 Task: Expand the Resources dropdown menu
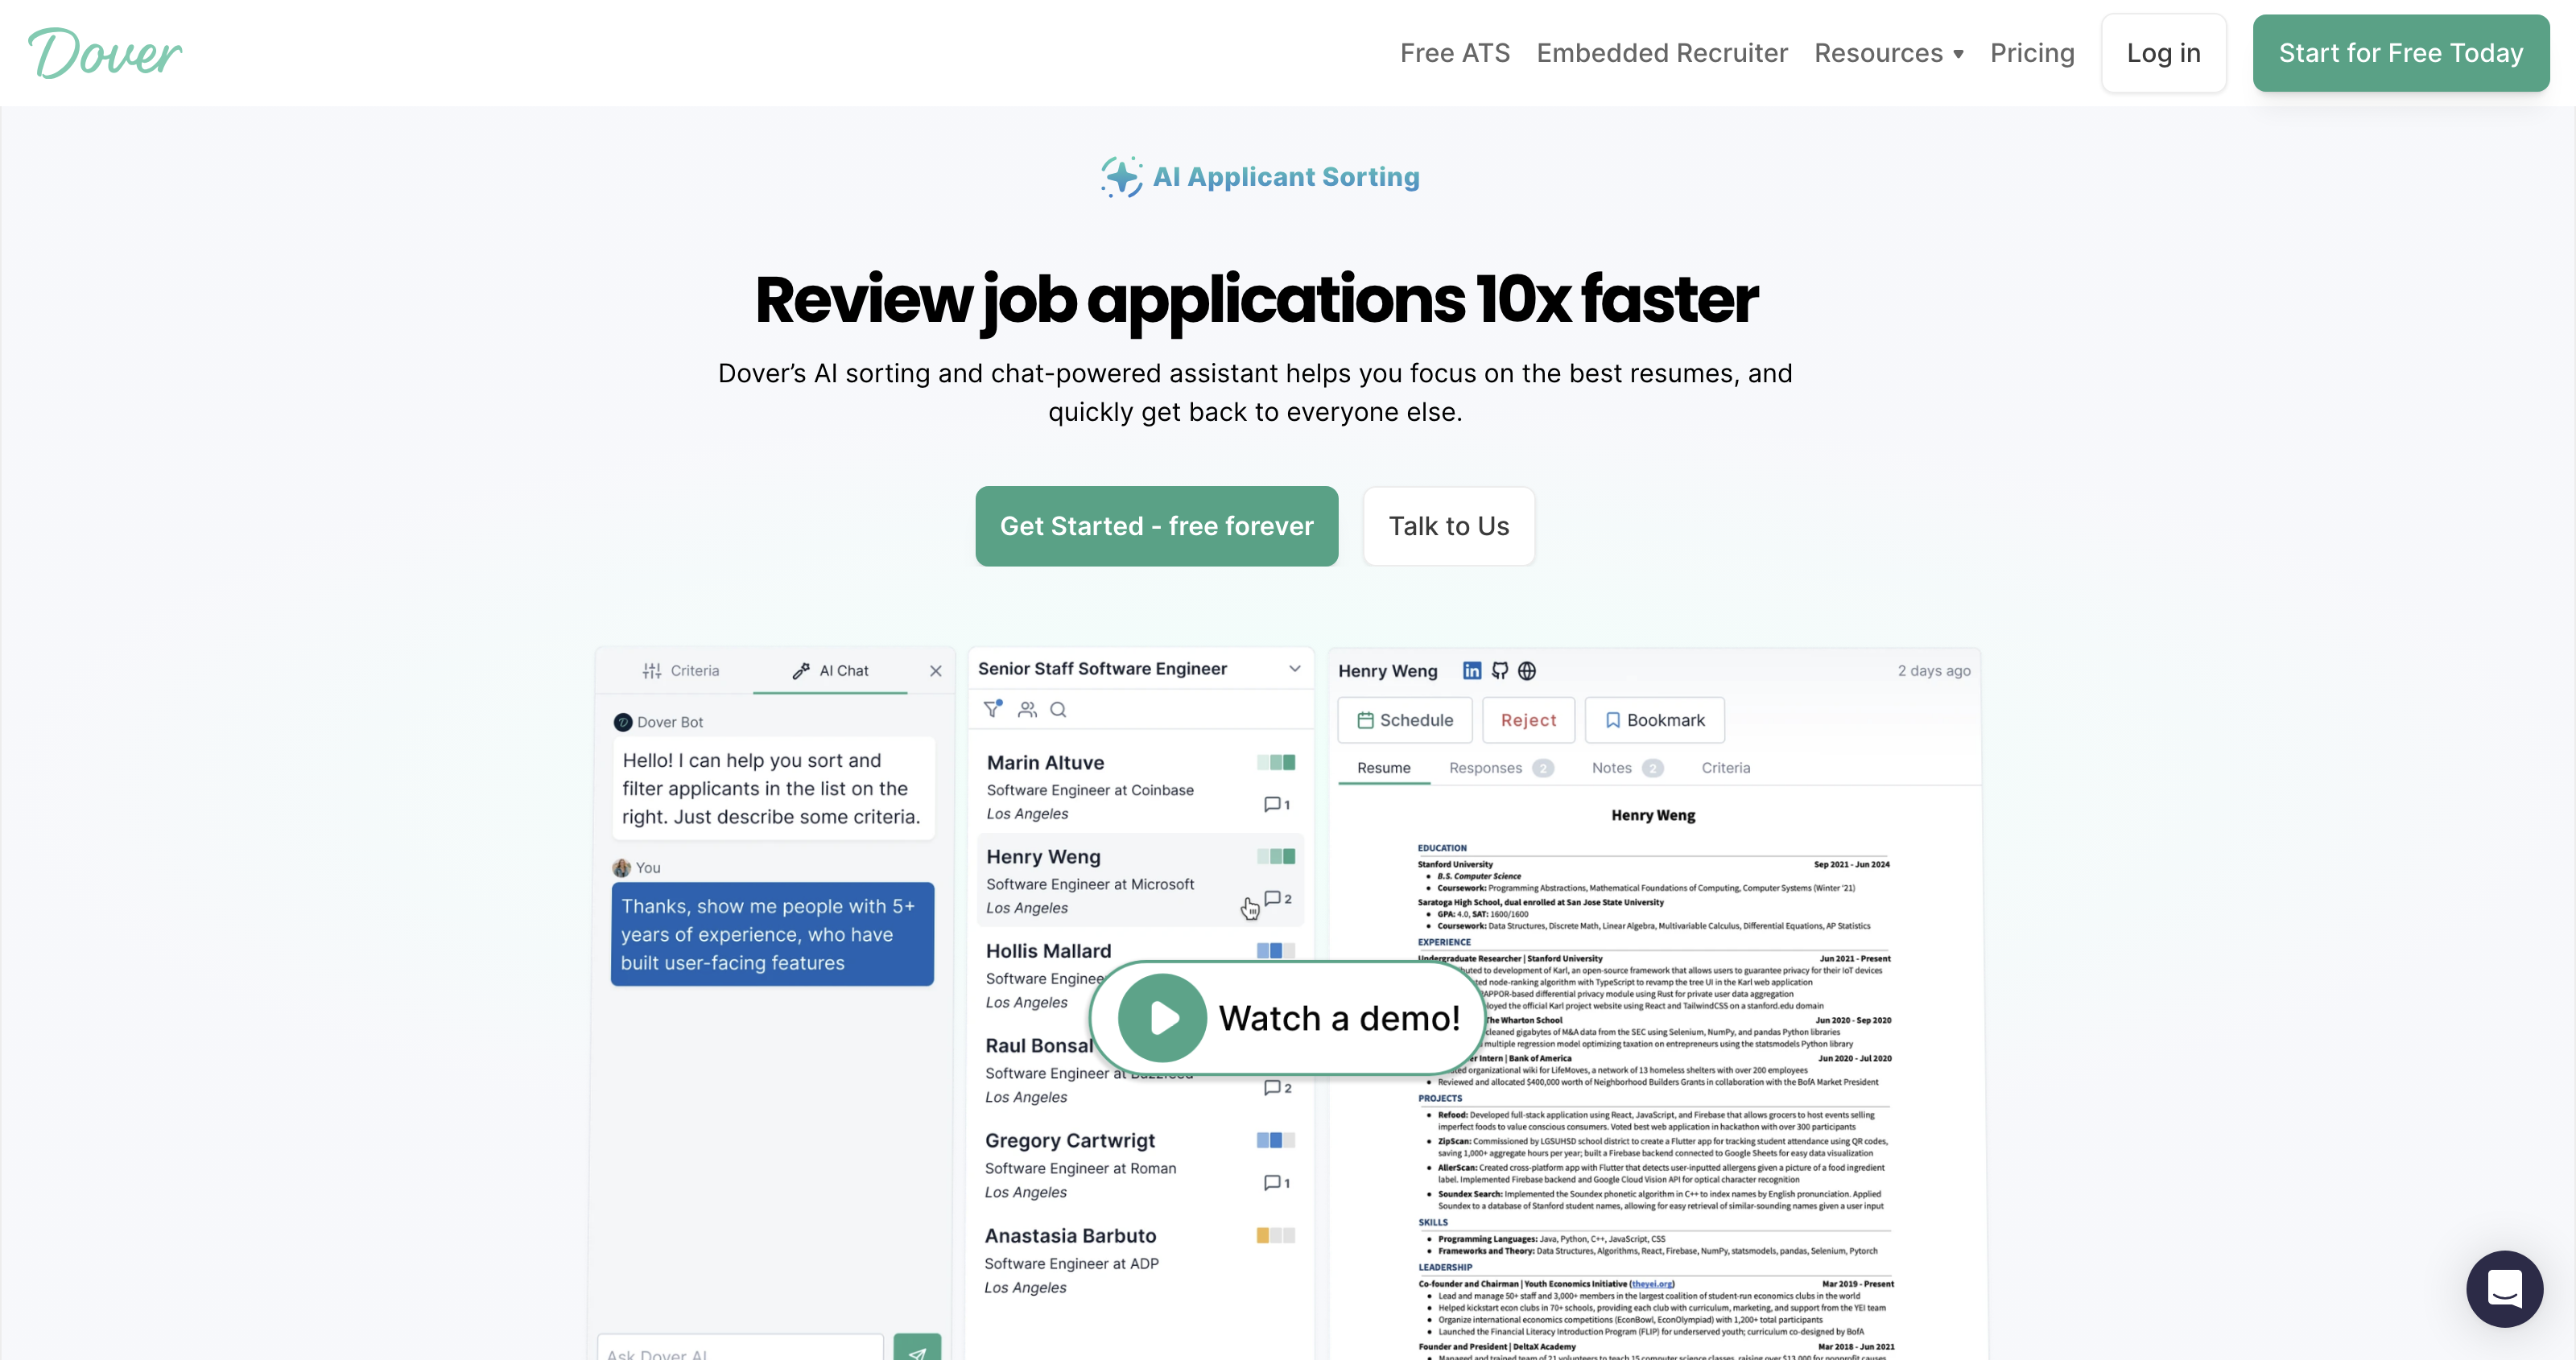click(1889, 53)
